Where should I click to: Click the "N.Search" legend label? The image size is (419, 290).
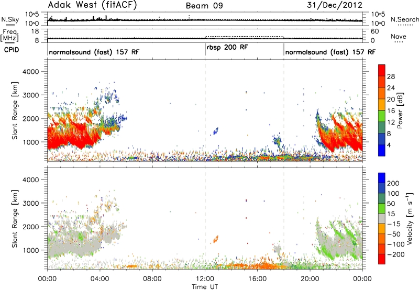(x=405, y=19)
